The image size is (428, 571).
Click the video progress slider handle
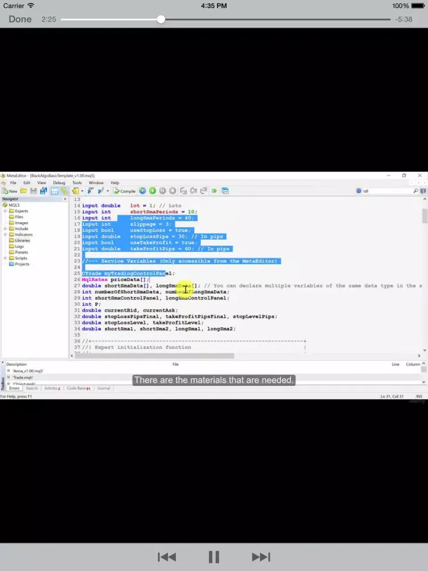161,19
